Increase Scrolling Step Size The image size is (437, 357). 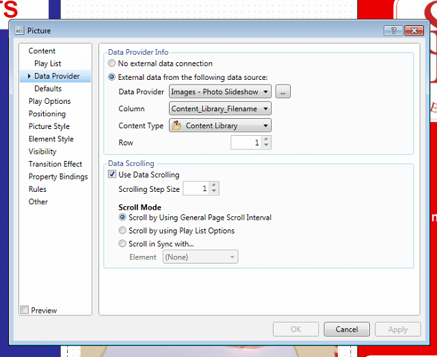tap(214, 185)
